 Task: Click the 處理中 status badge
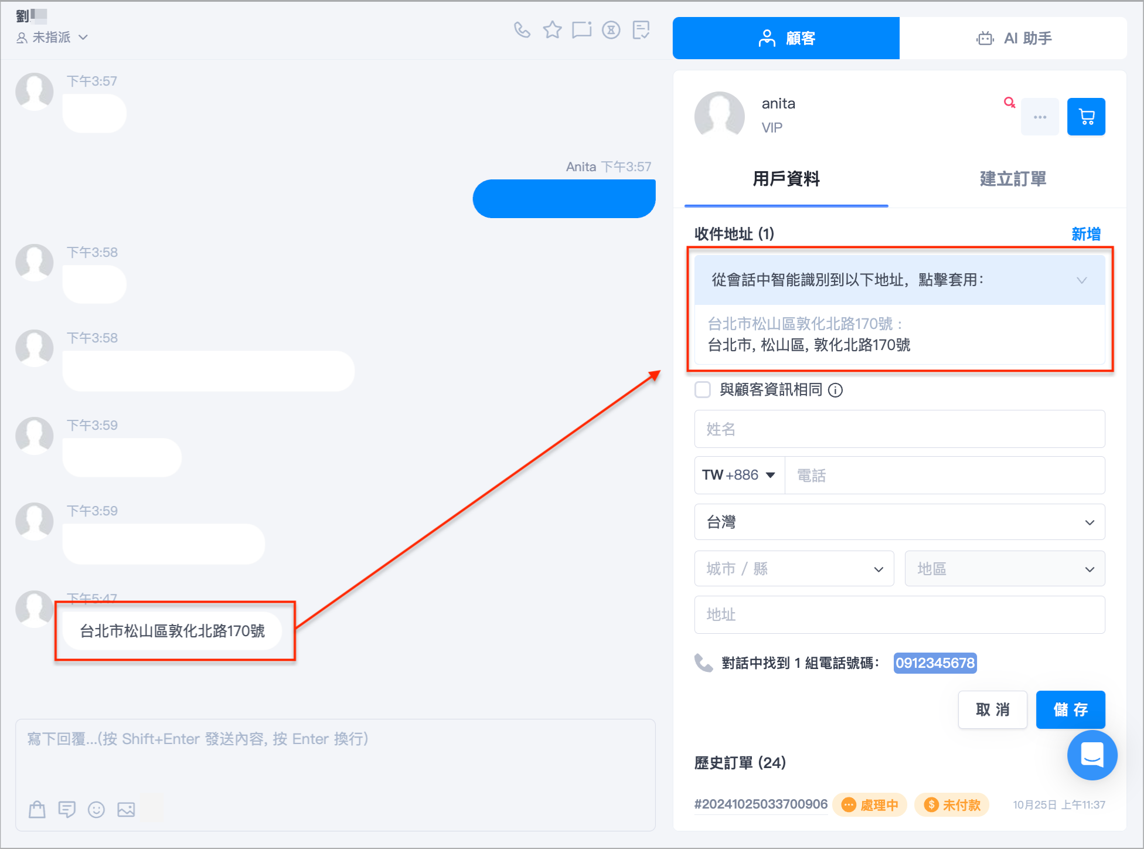[870, 805]
